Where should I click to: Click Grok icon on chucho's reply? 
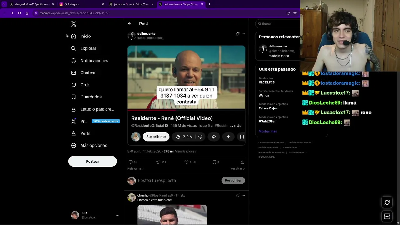(238, 196)
